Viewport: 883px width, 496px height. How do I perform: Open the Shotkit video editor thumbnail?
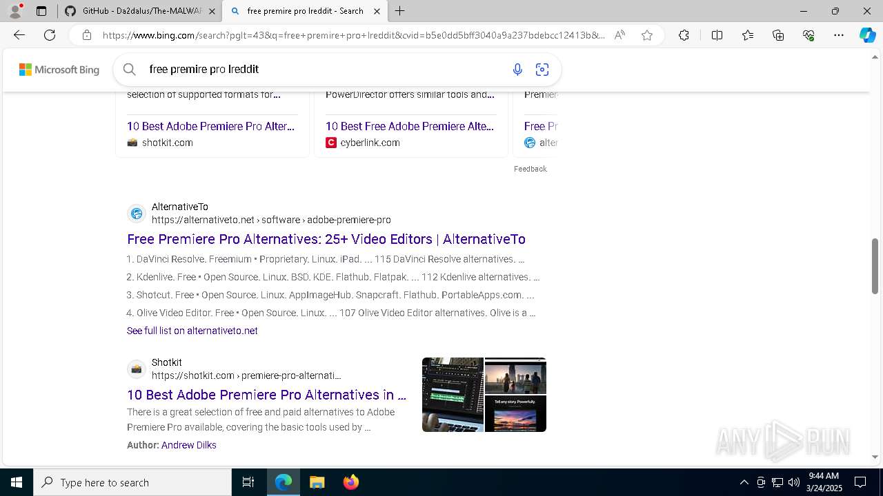tap(453, 395)
